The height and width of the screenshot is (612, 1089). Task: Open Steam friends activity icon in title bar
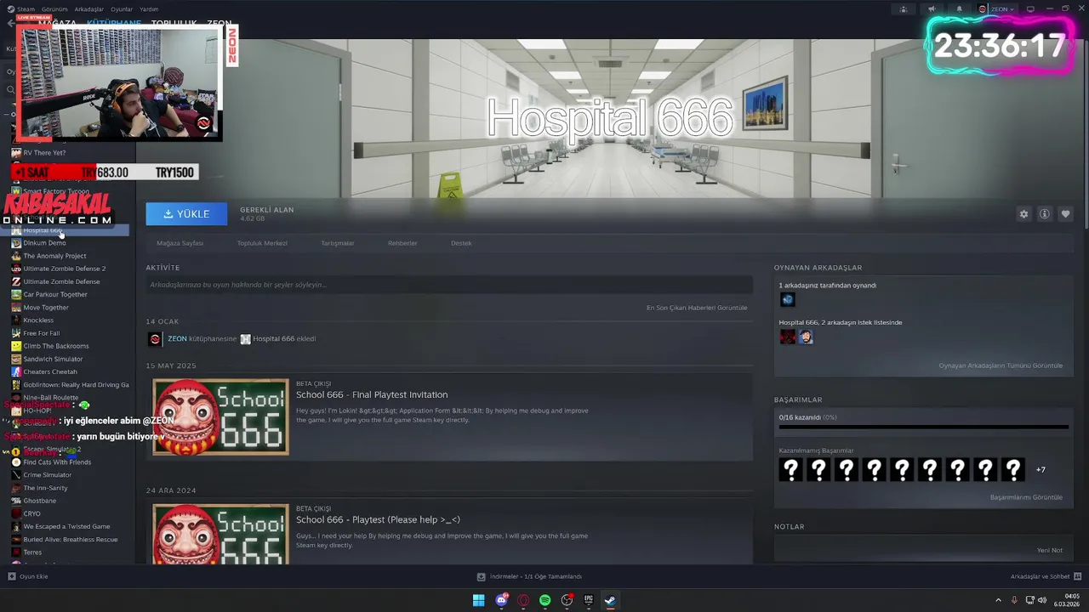point(904,9)
